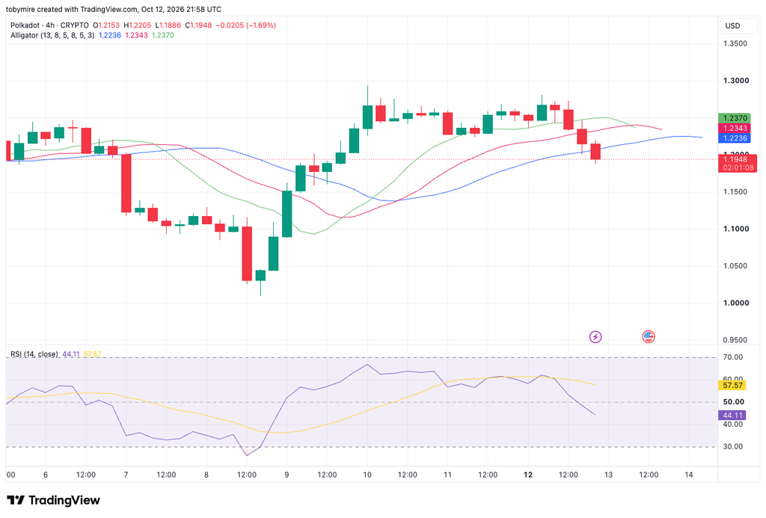Click the yellow 57.57 RSI axis label

pos(732,385)
